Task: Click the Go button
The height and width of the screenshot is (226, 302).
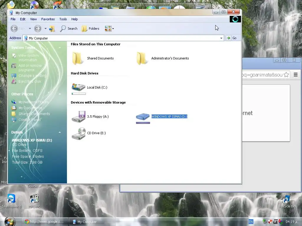Action: coord(232,38)
